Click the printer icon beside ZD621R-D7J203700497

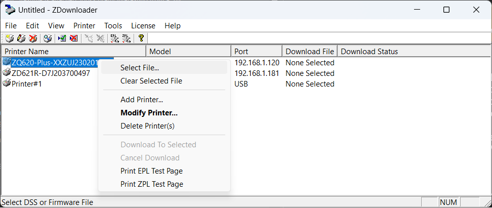point(7,73)
